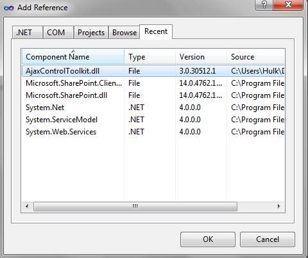Open the COM tab
This screenshot has height=258, width=308.
58,33
